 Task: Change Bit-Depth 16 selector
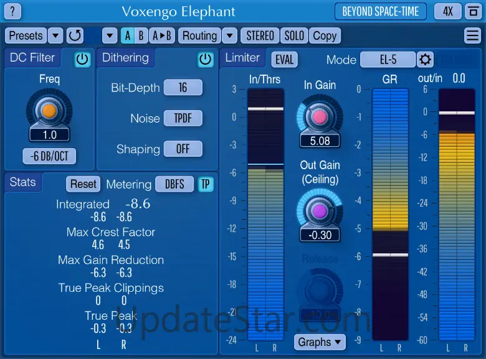tap(183, 88)
